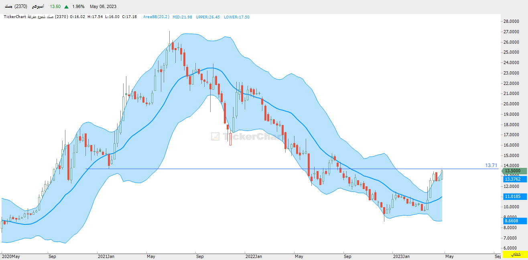Image resolution: width=528 pixels, height=260 pixels.
Task: Click the TickerChart watermark logo in chart
Action: (x=242, y=137)
